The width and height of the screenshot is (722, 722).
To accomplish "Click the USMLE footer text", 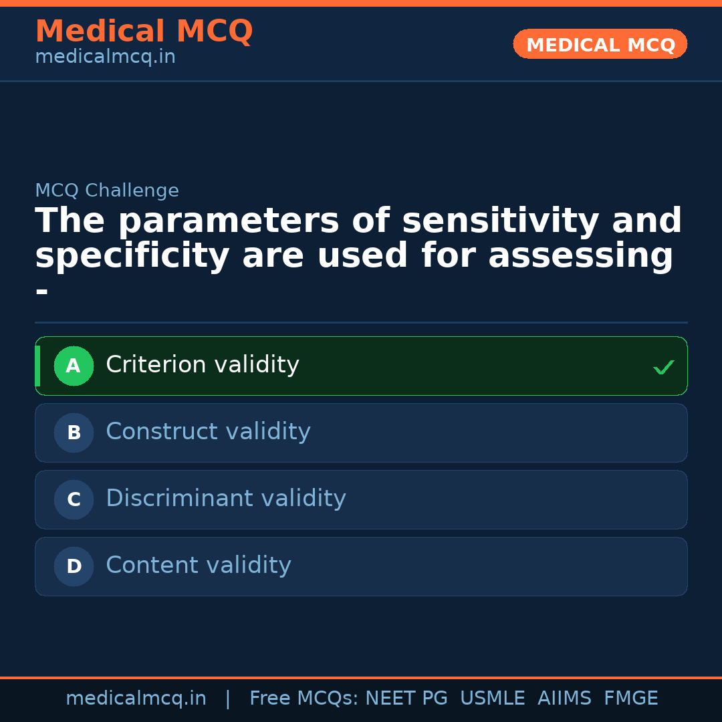I will (x=492, y=699).
